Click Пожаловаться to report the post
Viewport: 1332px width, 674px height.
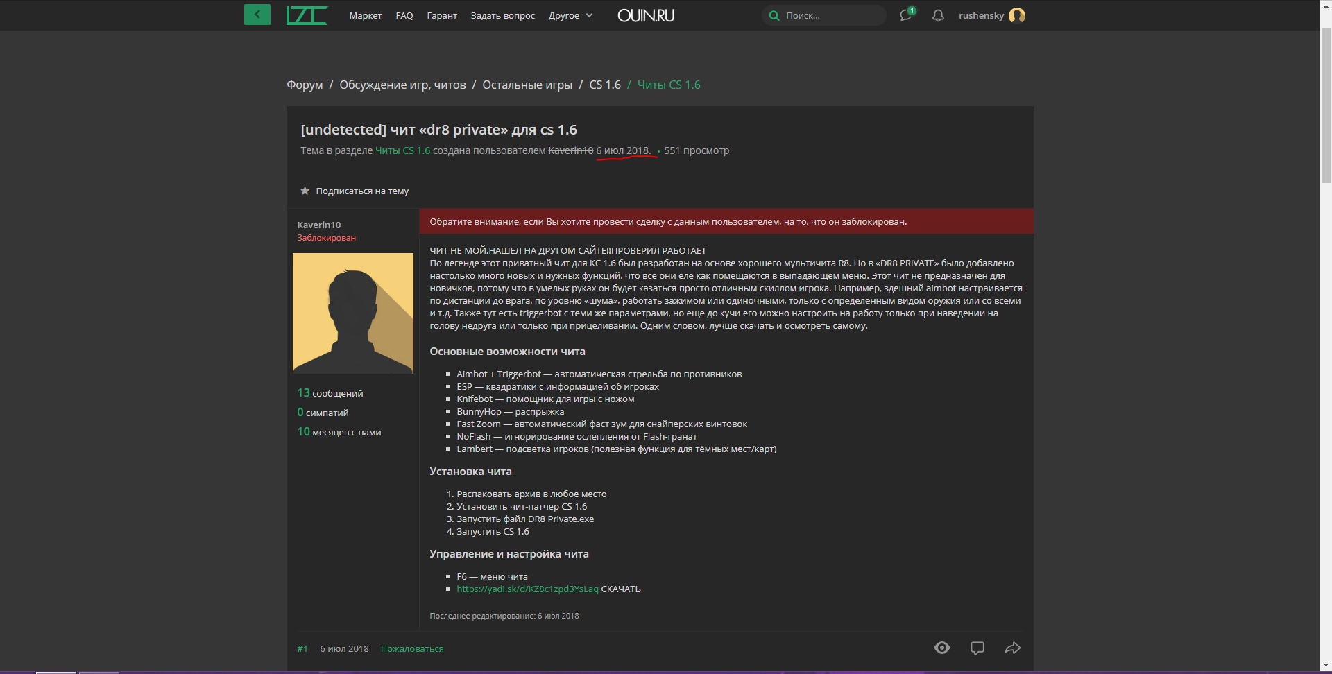click(x=412, y=648)
